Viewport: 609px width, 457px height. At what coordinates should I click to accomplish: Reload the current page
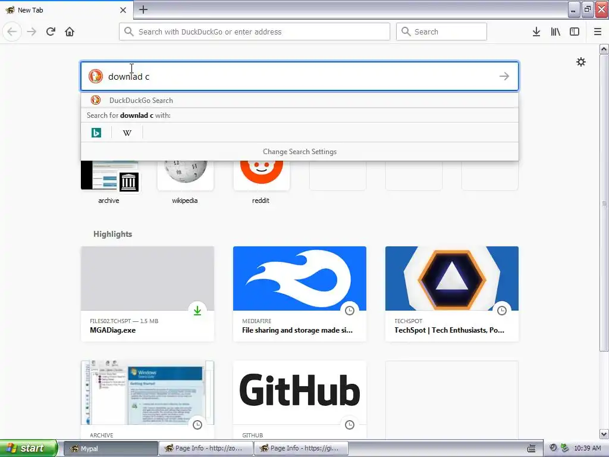51,32
